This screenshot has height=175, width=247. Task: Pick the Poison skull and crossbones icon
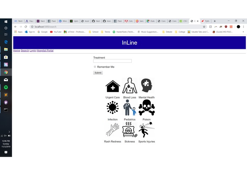click(147, 107)
